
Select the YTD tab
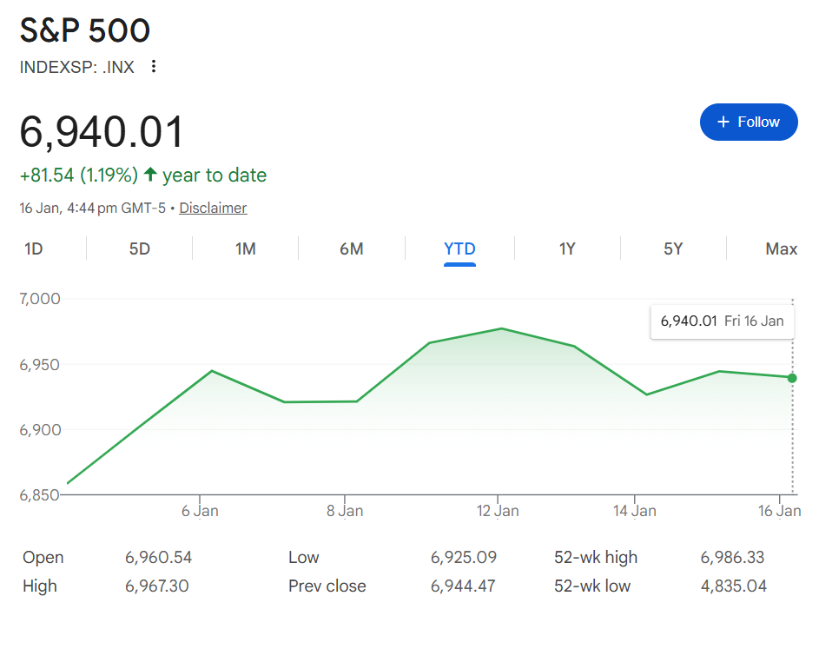coord(459,249)
